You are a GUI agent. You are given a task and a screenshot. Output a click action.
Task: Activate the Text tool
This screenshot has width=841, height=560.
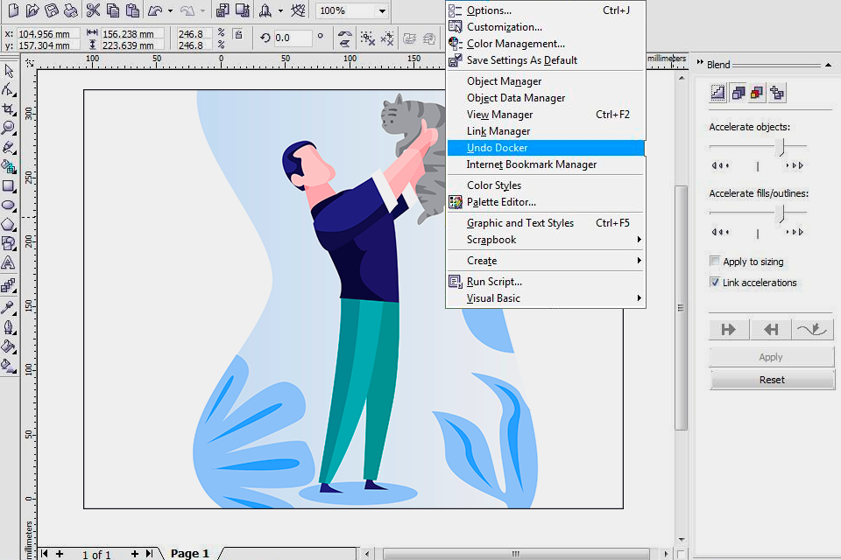pos(9,263)
